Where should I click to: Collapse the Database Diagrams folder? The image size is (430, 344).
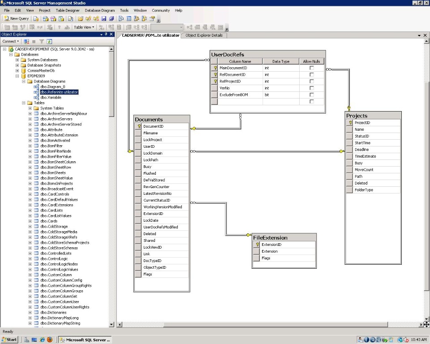point(24,81)
